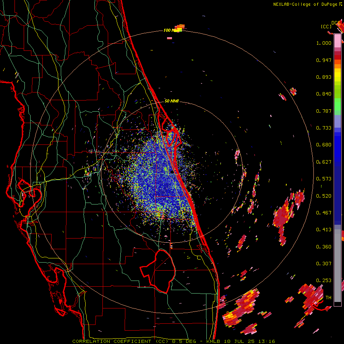This screenshot has height=344, width=344.
Task: Select the 0.467 value on the color scale
Action: coord(324,213)
